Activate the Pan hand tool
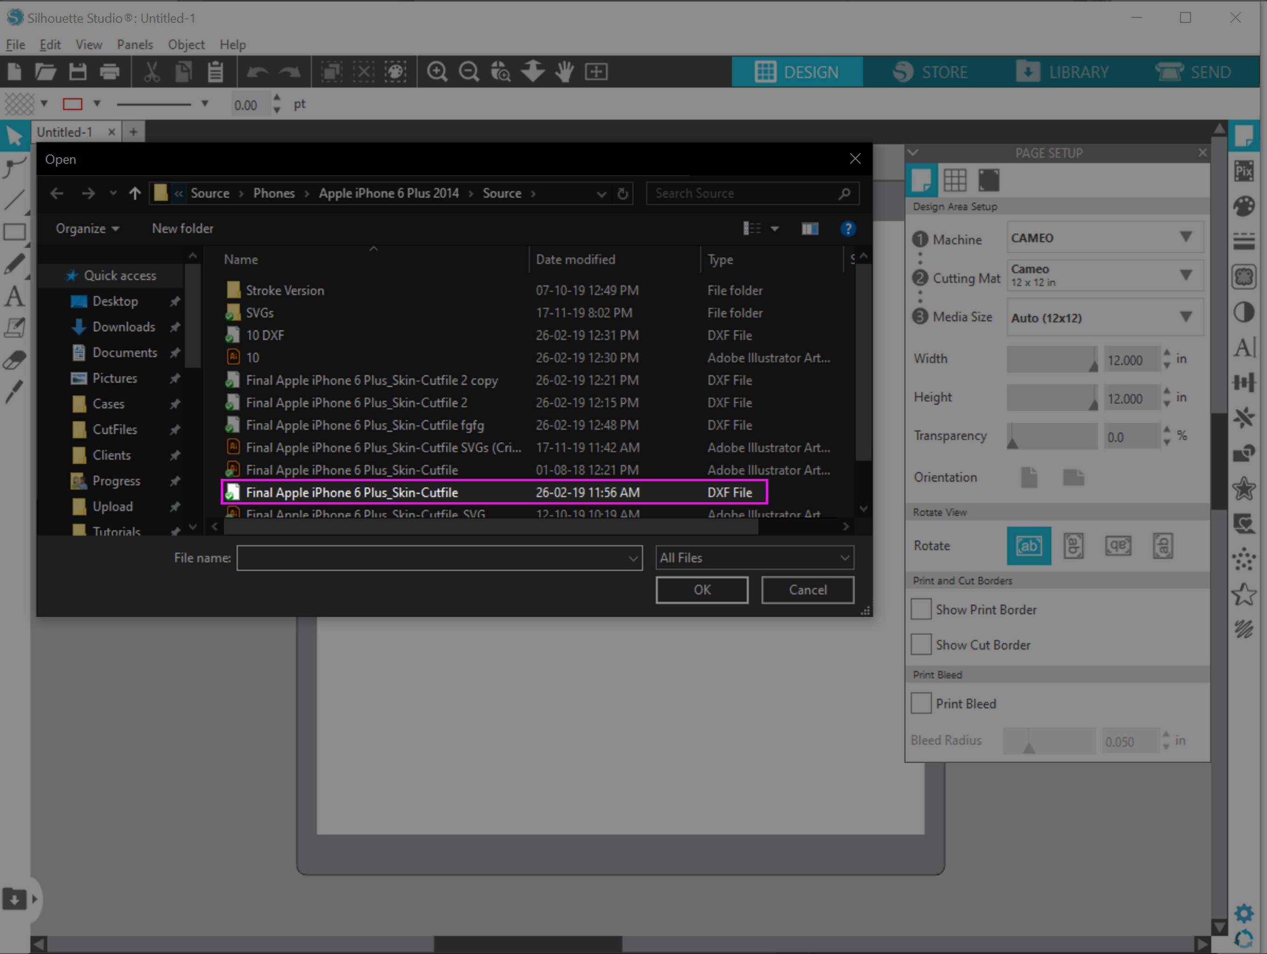This screenshot has height=954, width=1267. click(x=564, y=72)
